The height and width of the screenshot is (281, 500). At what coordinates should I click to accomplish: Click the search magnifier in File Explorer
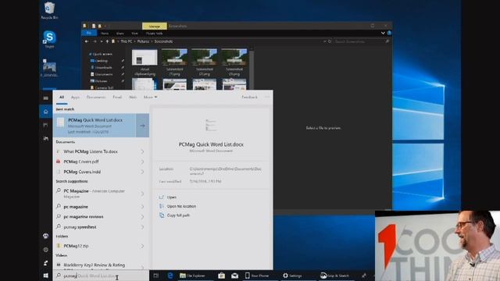coord(387,41)
